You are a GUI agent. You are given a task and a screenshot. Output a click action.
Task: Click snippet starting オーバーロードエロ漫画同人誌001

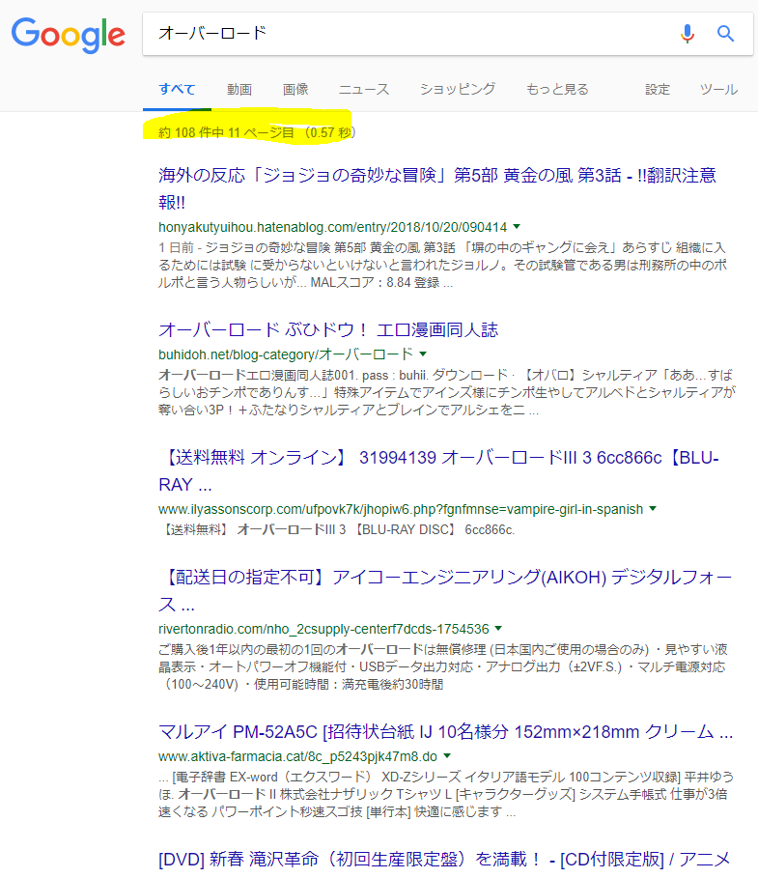pyautogui.click(x=446, y=392)
